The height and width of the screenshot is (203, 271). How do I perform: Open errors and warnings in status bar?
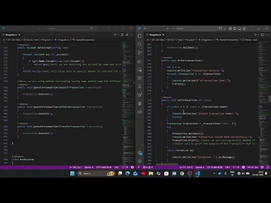click(148, 167)
